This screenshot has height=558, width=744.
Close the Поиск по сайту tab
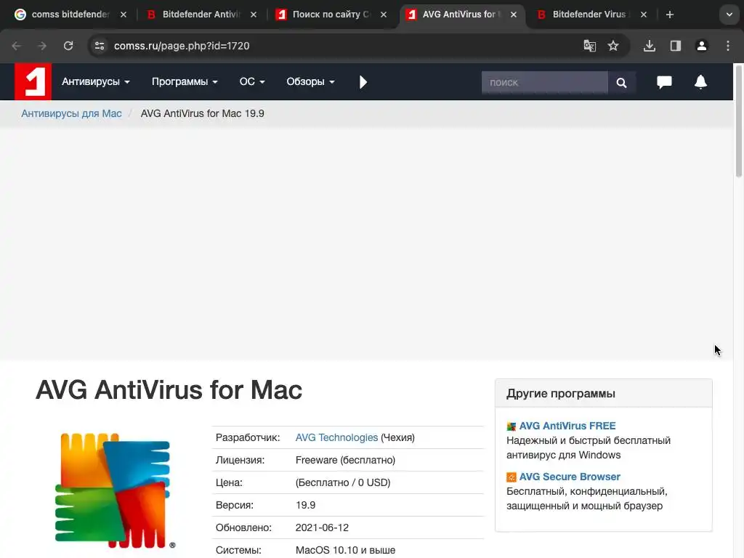384,15
